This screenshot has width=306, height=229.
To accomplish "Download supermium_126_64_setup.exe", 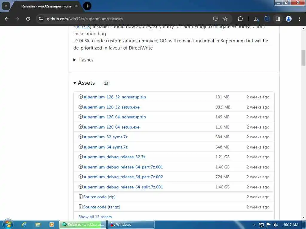I will (111, 127).
